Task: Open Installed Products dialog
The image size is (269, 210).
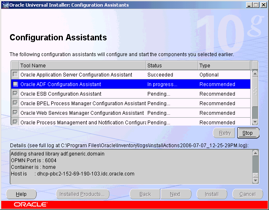Action: pyautogui.click(x=82, y=194)
